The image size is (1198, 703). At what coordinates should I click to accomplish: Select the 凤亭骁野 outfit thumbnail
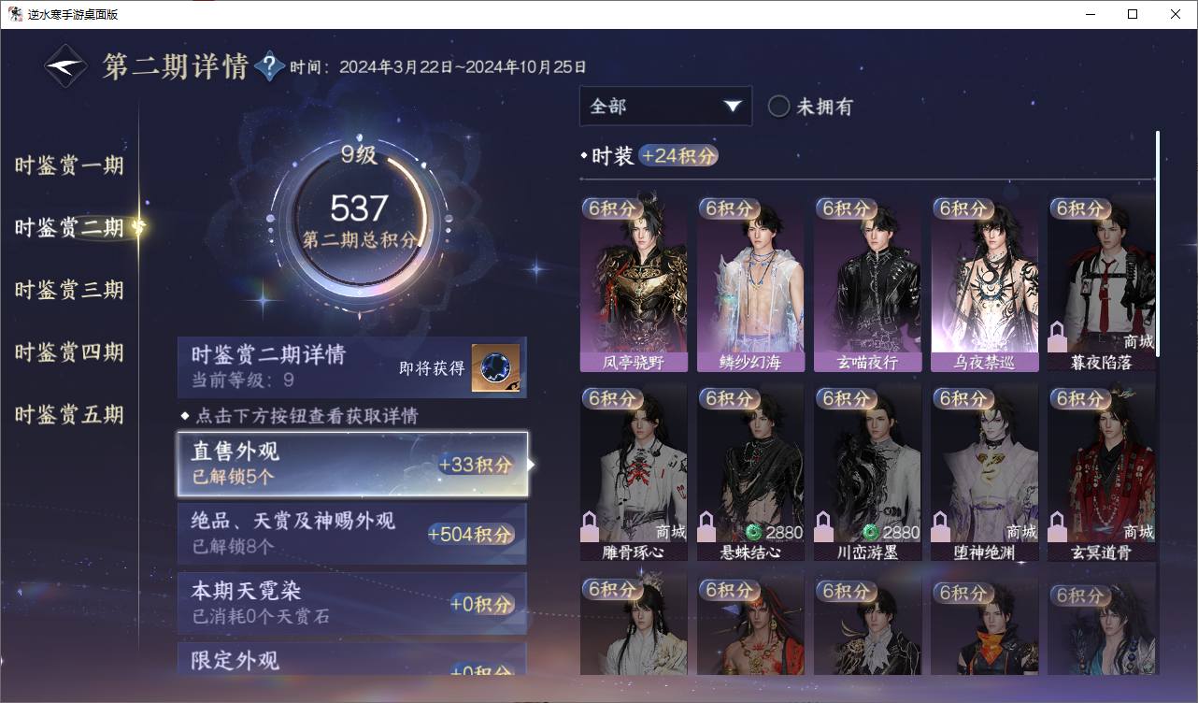[634, 284]
